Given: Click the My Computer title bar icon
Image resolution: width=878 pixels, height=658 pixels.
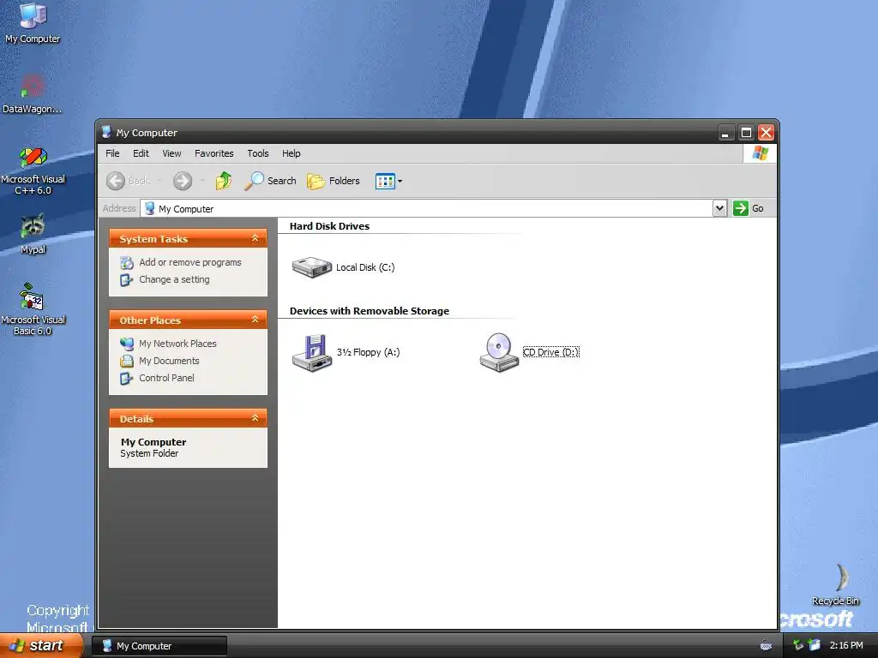Looking at the screenshot, I should (106, 132).
